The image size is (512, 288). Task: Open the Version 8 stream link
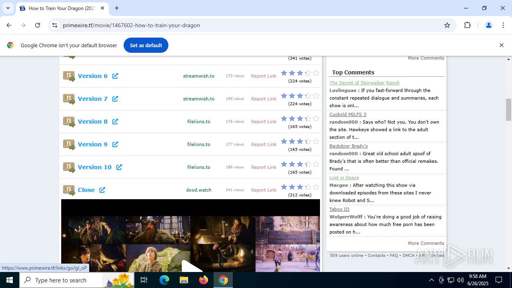pos(92,122)
